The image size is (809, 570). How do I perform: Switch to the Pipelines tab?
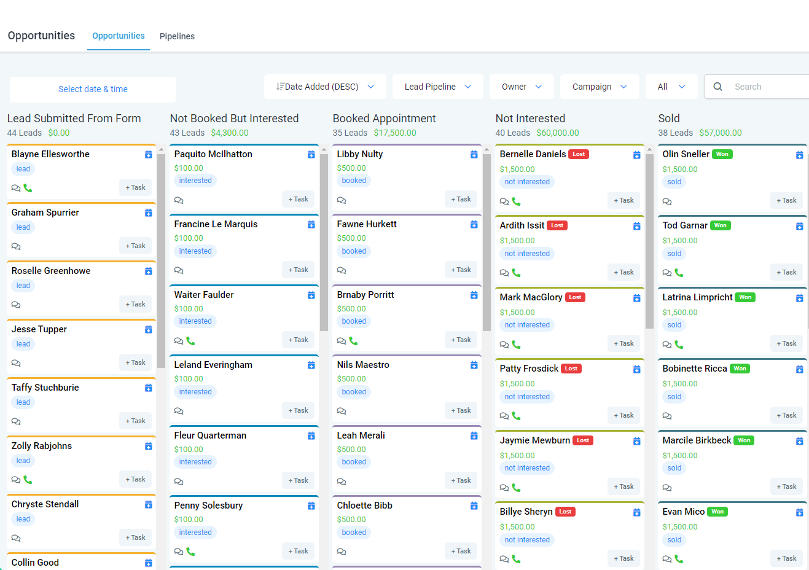click(x=177, y=36)
